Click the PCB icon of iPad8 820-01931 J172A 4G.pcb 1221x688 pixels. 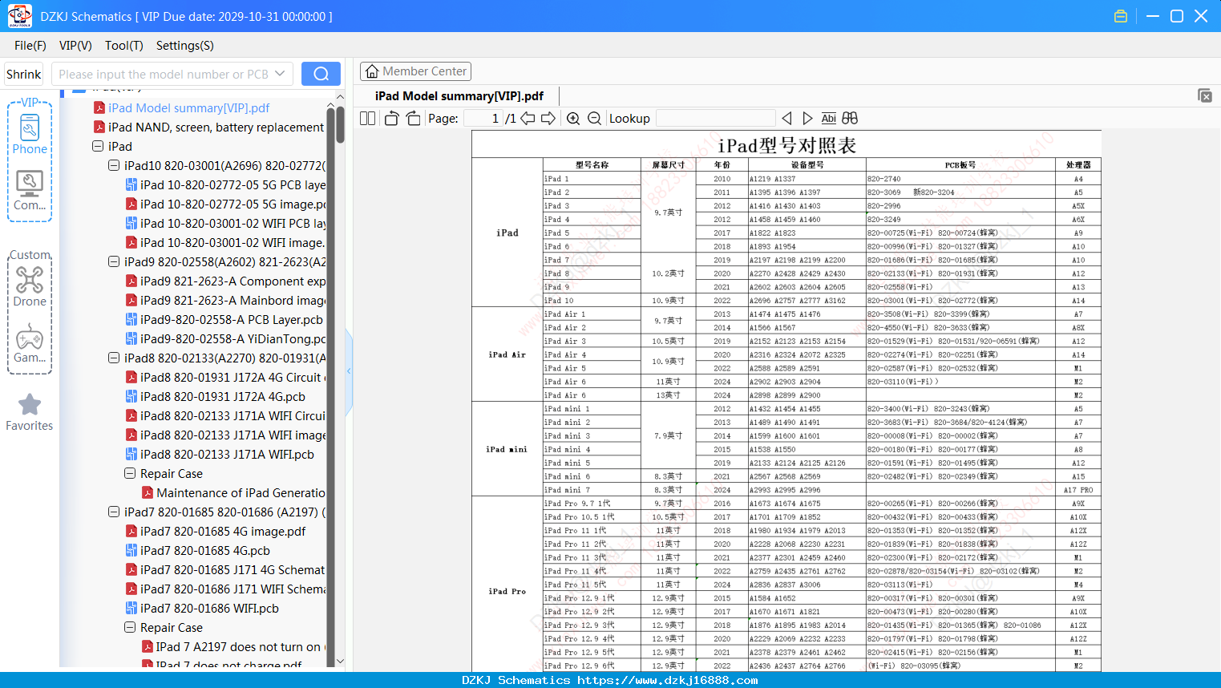tap(131, 397)
